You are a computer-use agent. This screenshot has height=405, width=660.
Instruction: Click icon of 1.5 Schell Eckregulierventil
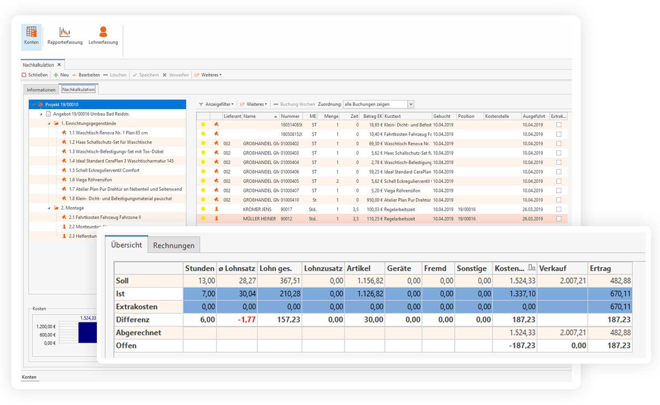(64, 170)
